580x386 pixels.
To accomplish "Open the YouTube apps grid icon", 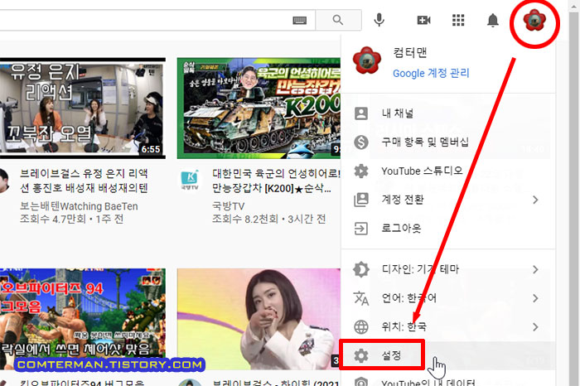I will pos(458,20).
